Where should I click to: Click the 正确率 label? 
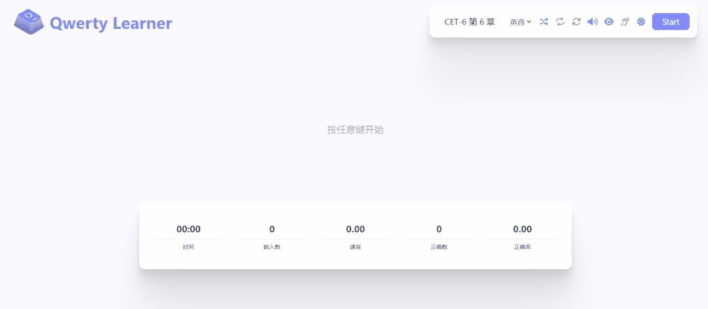coord(522,247)
